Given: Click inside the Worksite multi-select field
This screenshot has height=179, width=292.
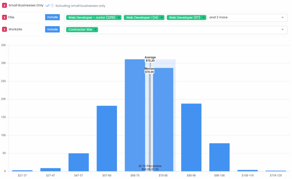Looking at the screenshot, I should click(175, 30).
